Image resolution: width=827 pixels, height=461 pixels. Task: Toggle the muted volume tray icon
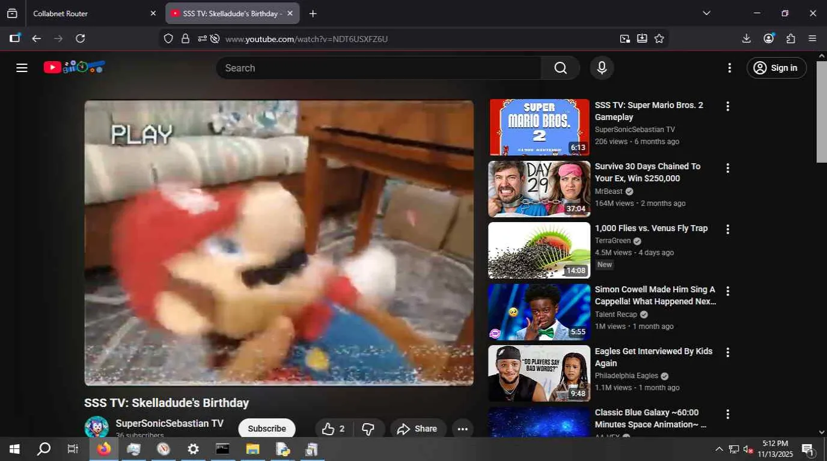coord(748,449)
